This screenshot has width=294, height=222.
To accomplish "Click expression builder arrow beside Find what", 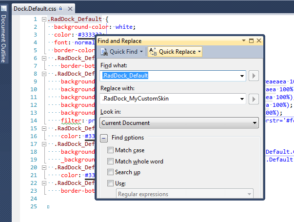I will pyautogui.click(x=254, y=76).
